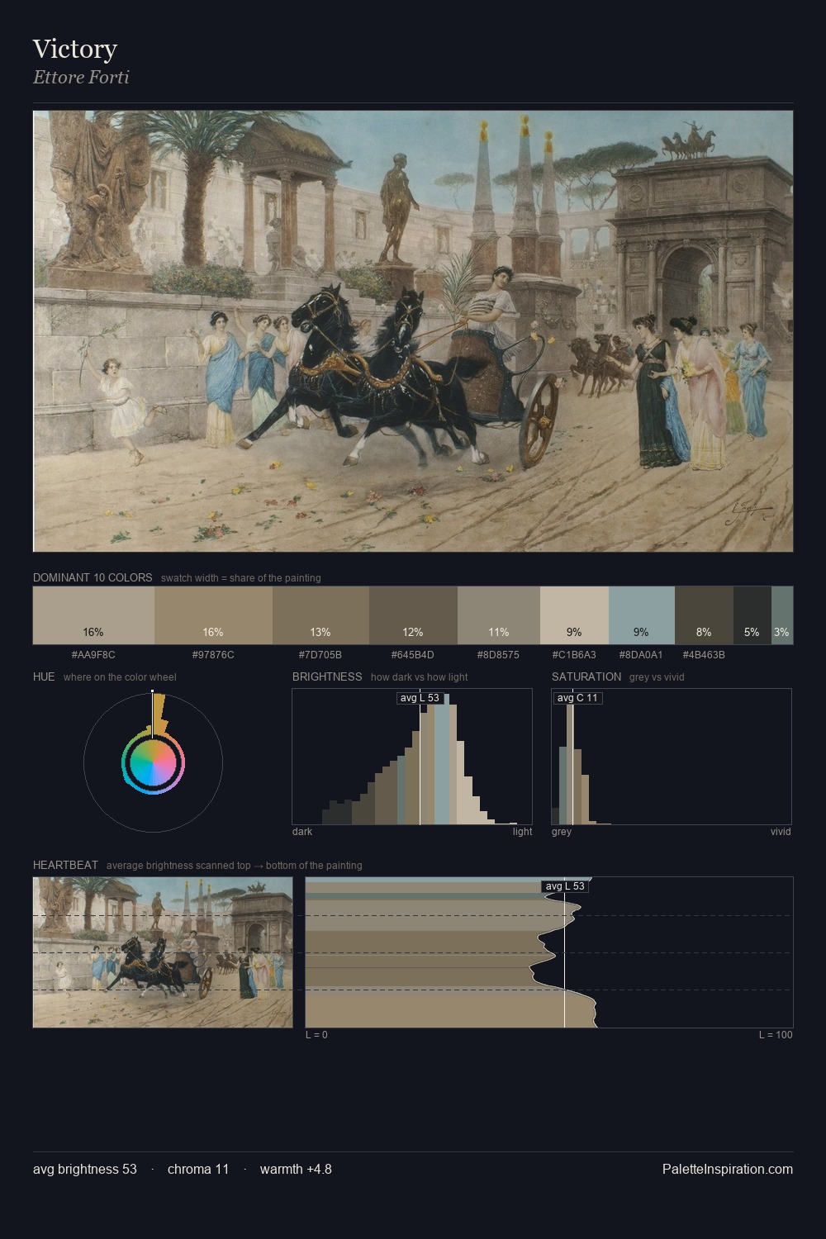The height and width of the screenshot is (1239, 826).
Task: Click the hex label '#8DA0A1'
Action: point(641,655)
